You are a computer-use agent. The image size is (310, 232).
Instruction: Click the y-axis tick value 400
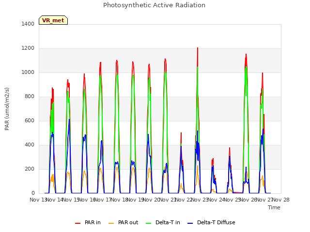coord(30,145)
